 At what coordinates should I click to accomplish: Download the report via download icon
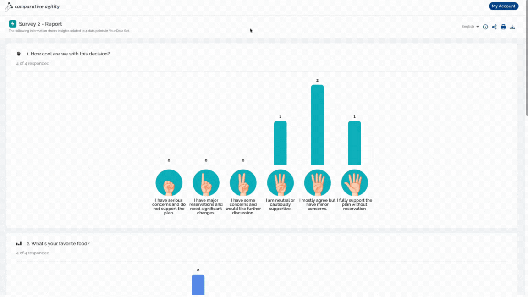click(x=512, y=27)
